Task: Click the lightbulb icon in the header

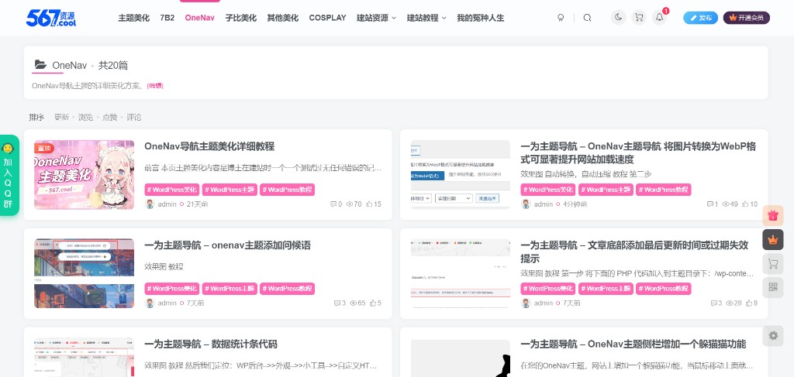Action: point(561,18)
